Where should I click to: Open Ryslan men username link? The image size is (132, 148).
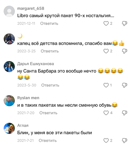click(x=28, y=98)
